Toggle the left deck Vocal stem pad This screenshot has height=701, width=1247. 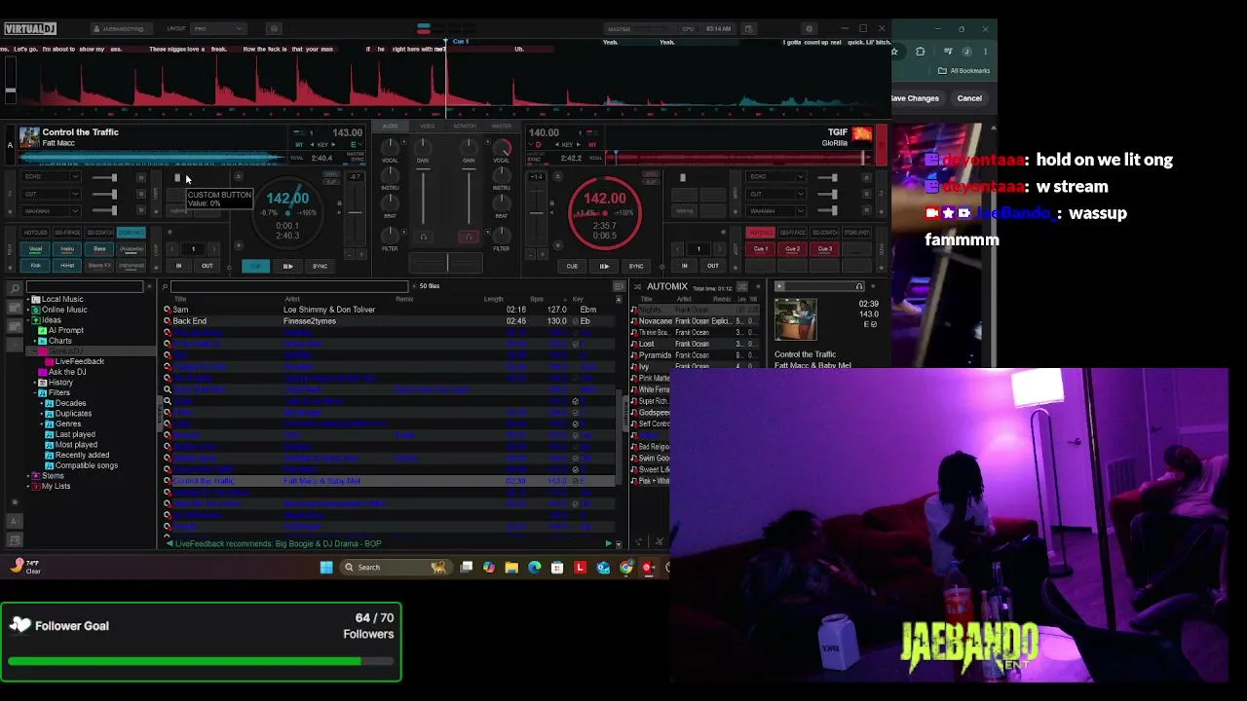click(36, 249)
